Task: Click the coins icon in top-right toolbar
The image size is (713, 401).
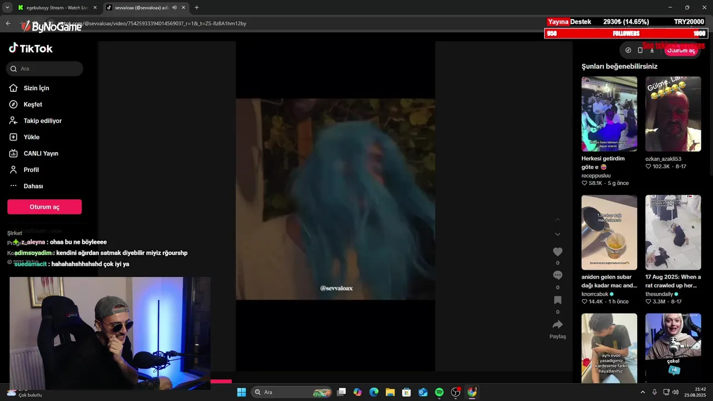Action: click(x=628, y=50)
